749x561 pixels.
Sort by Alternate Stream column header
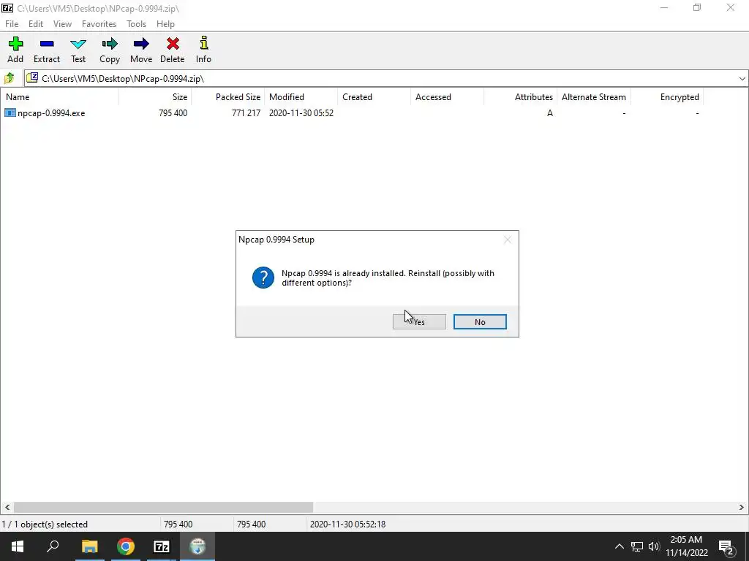click(594, 97)
